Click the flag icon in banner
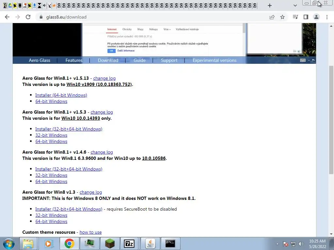Image resolution: width=334 pixels, height=250 pixels. [x=313, y=60]
